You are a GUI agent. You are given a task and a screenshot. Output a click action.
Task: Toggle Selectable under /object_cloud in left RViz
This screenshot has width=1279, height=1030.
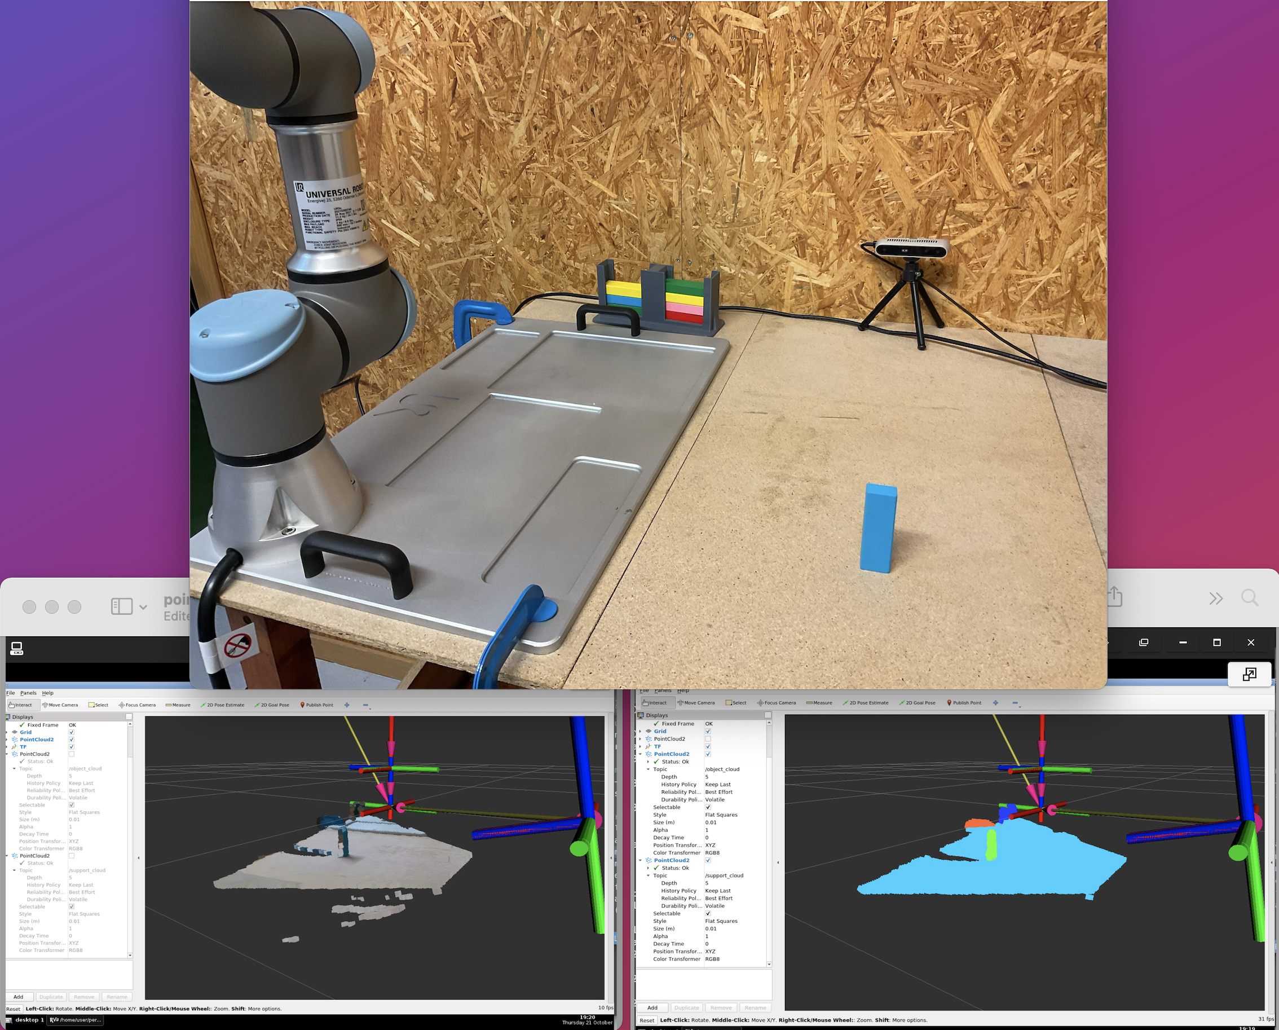71,804
